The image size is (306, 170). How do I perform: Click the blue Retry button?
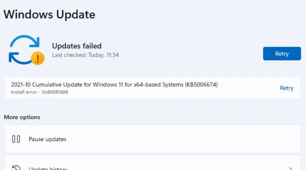[x=282, y=54]
